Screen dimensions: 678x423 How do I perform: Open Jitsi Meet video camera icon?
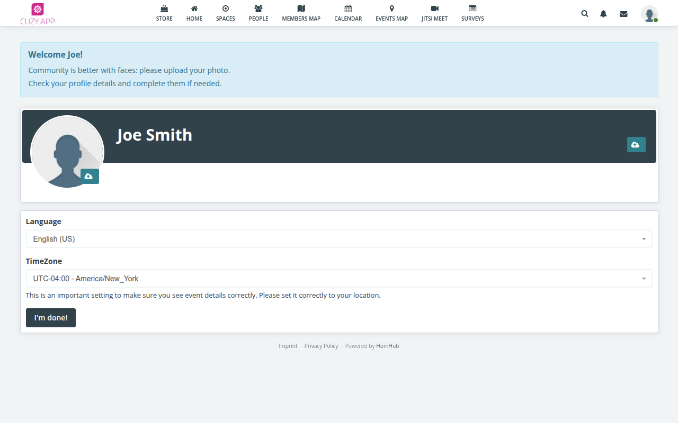pyautogui.click(x=434, y=8)
